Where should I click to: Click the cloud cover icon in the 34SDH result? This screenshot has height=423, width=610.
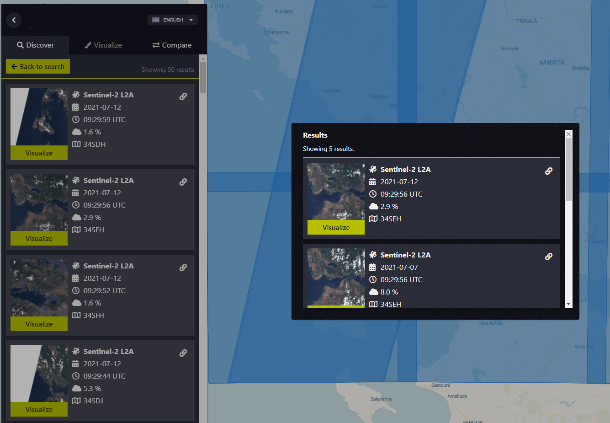[x=76, y=132]
